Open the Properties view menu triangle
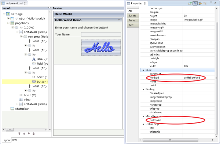 pos(211,3)
